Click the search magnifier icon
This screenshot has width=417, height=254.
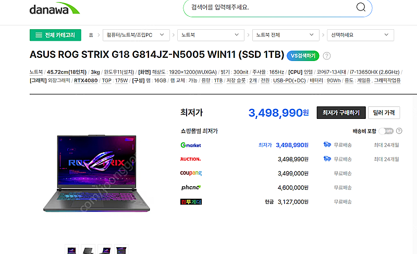[361, 7]
